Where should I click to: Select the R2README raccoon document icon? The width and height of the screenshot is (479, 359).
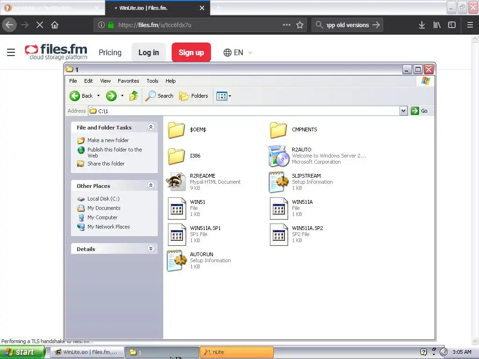coord(176,182)
